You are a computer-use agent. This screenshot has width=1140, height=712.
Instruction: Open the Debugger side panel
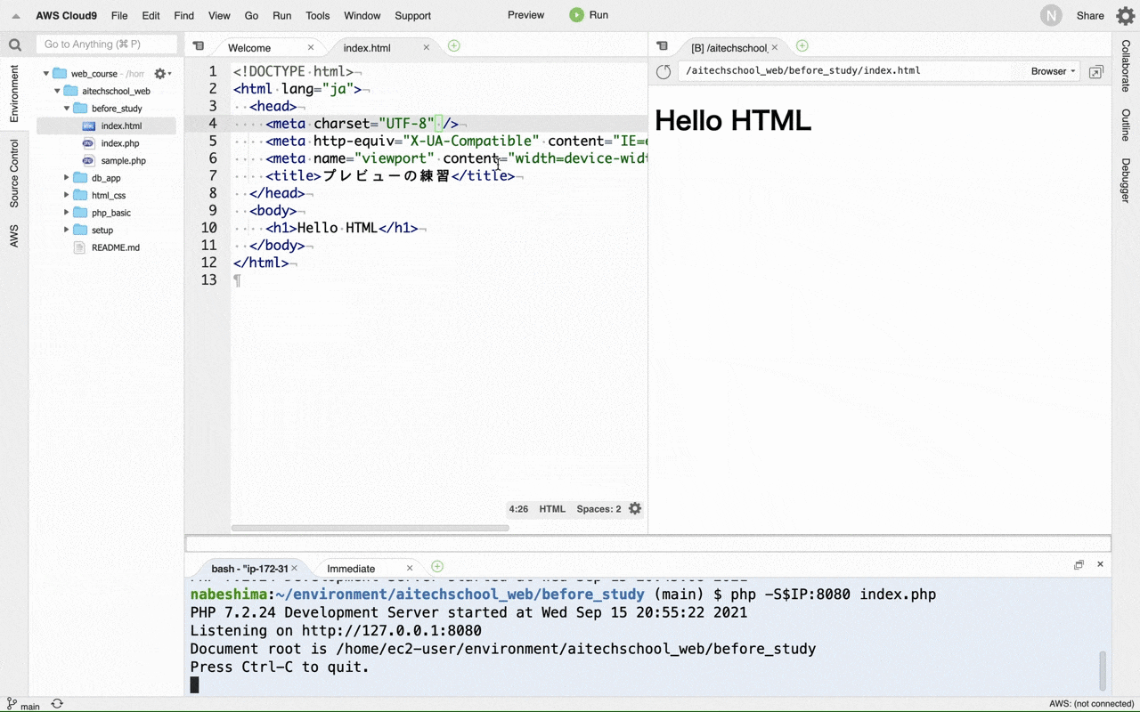click(x=1126, y=181)
